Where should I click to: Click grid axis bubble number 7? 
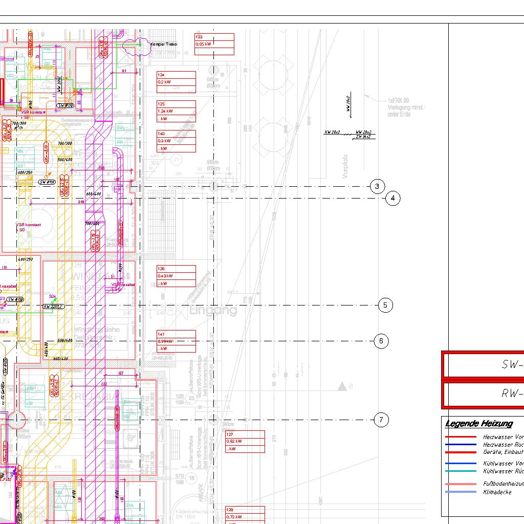[x=381, y=420]
